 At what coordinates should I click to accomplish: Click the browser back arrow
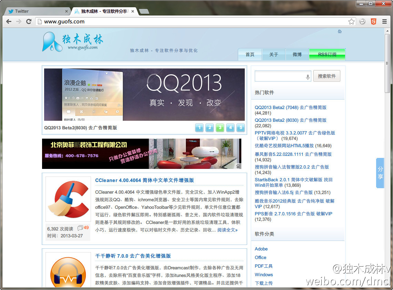click(x=9, y=22)
